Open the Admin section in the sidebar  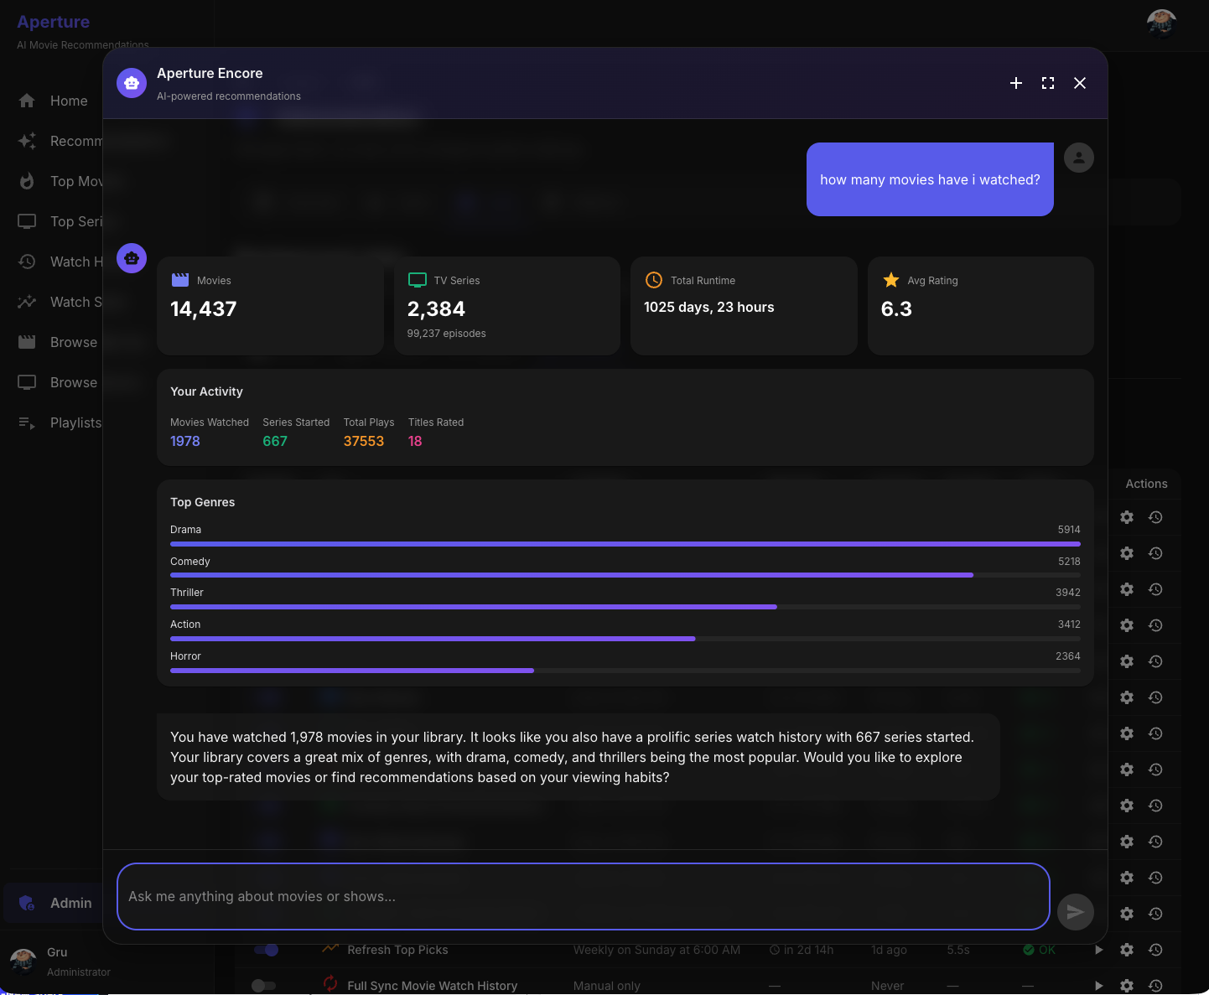click(x=54, y=903)
